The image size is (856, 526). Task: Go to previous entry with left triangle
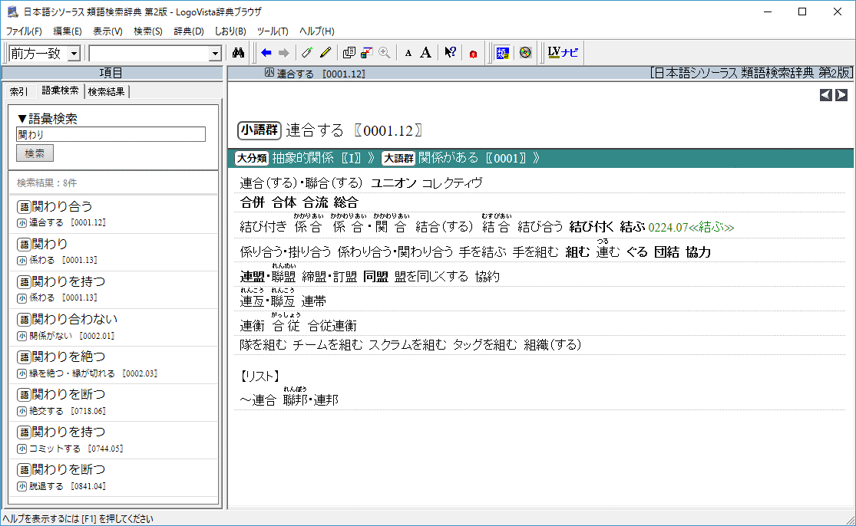tap(825, 95)
